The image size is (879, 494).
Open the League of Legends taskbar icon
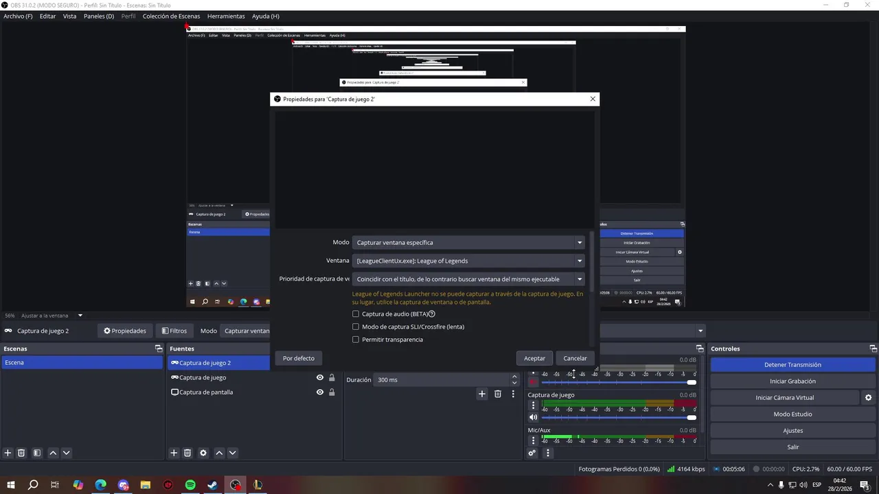click(x=258, y=485)
